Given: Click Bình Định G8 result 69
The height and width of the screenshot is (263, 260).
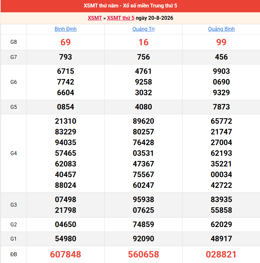Looking at the screenshot, I should click(x=65, y=42).
